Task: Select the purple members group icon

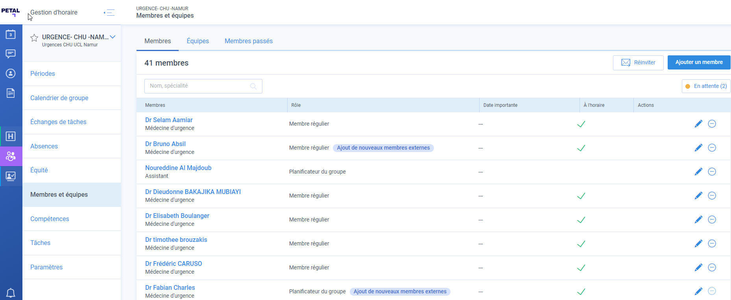Action: click(11, 156)
